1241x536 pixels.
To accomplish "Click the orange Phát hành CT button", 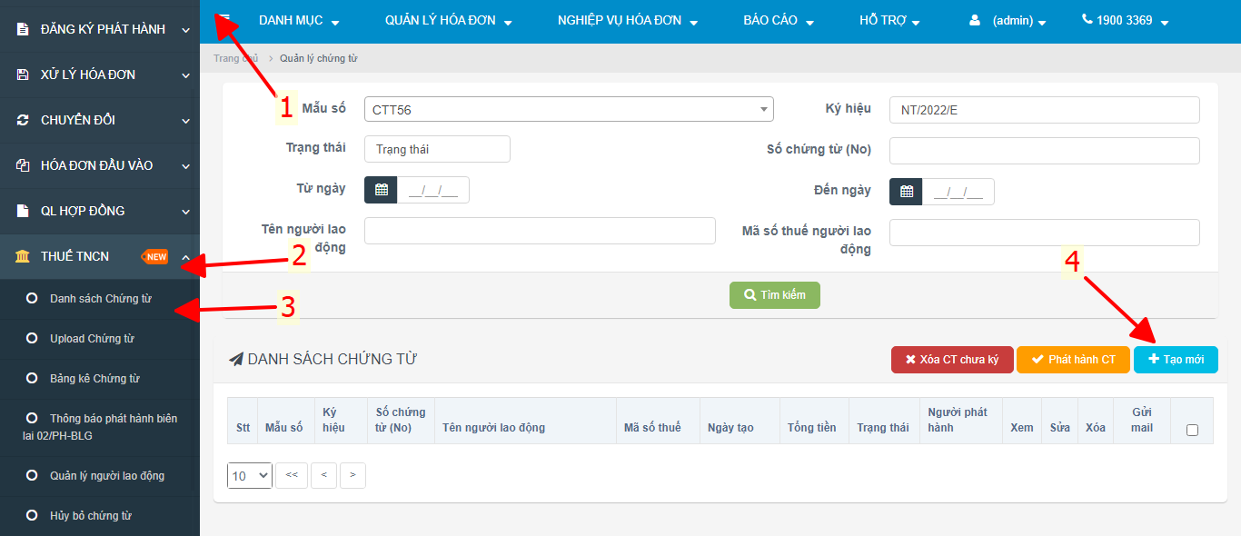I will pos(1073,360).
